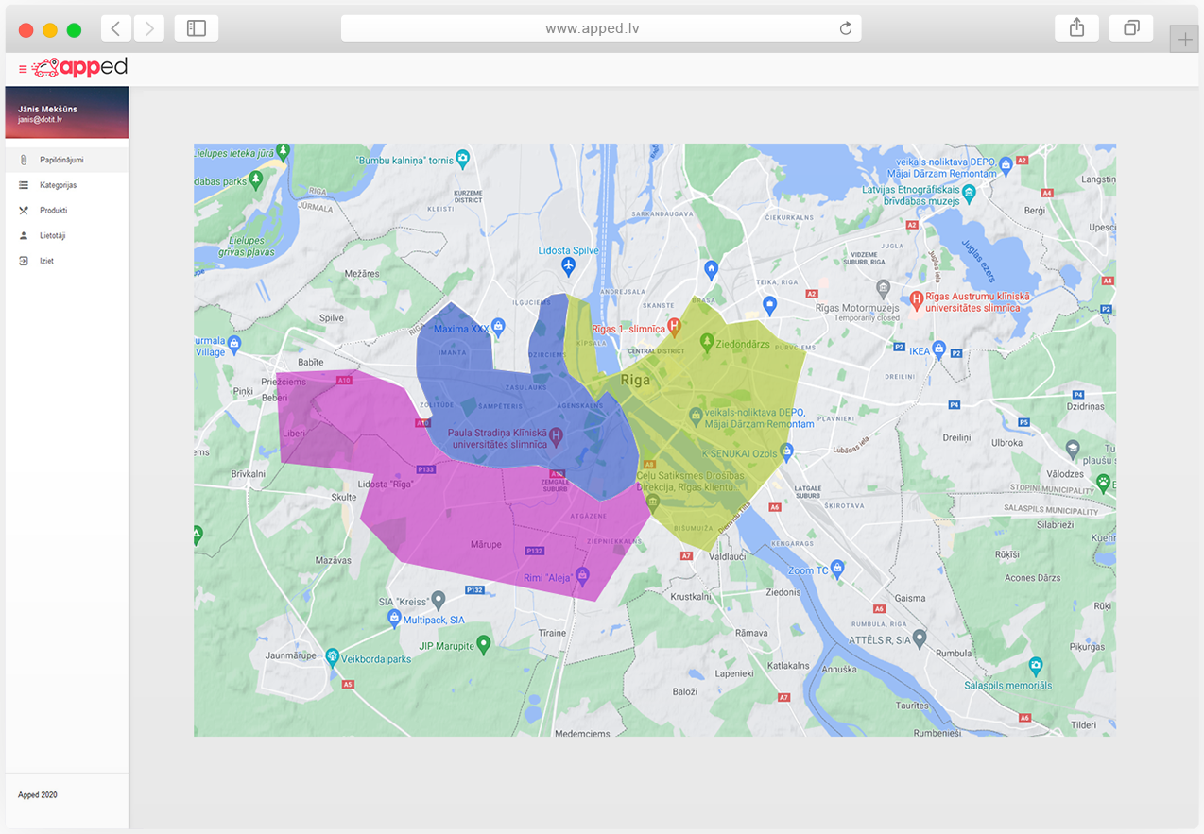The image size is (1204, 834).
Task: Open Kategorijas in the sidebar
Action: [67, 185]
